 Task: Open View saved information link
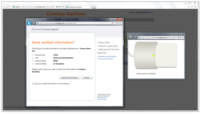pyautogui.click(x=106, y=59)
